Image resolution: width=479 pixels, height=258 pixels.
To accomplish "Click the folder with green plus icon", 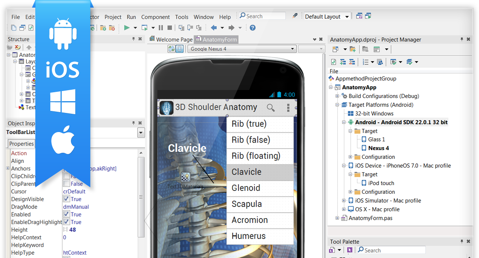I will [352, 49].
